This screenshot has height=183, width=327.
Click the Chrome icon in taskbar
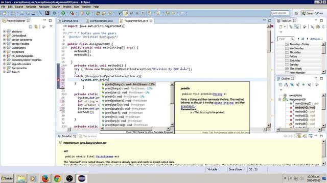[57, 178]
